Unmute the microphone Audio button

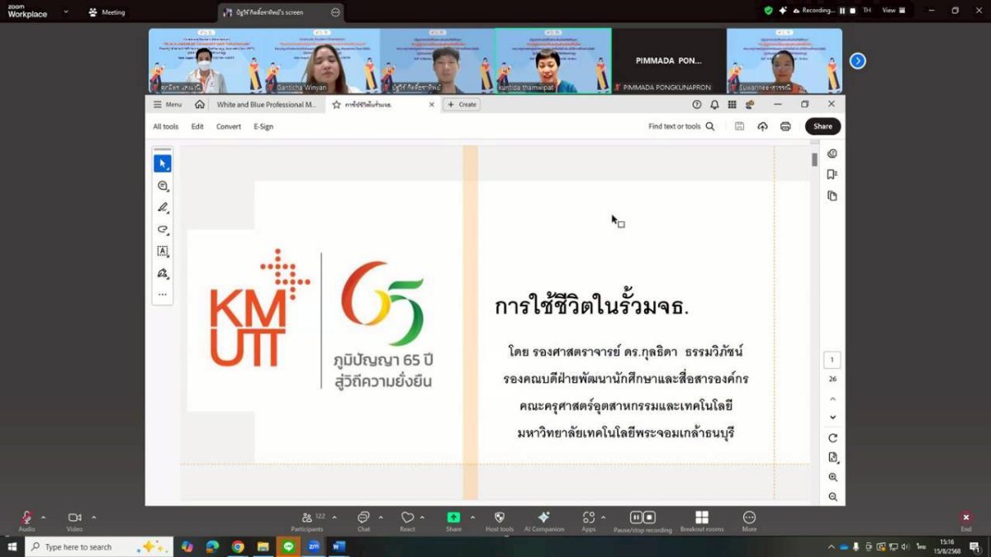[x=26, y=517]
